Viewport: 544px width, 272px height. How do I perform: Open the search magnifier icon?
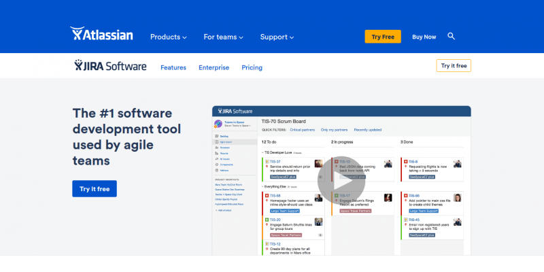click(x=451, y=36)
